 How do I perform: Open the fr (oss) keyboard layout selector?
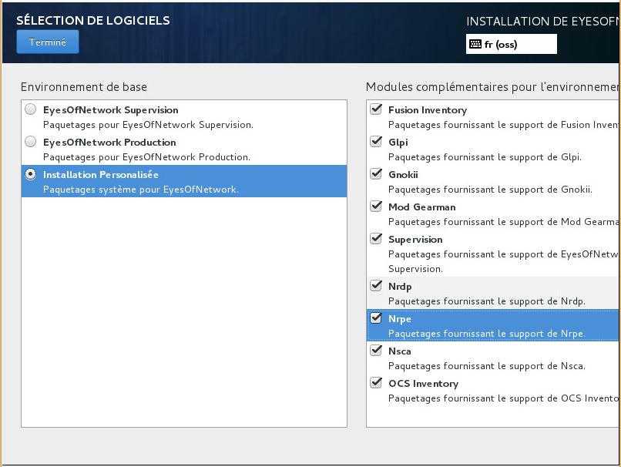[512, 44]
